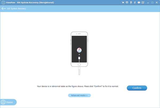Click the diamond icon in title bar
The image size is (160, 108).
[127, 3]
